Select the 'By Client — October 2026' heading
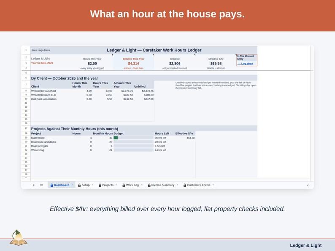 click(65, 78)
